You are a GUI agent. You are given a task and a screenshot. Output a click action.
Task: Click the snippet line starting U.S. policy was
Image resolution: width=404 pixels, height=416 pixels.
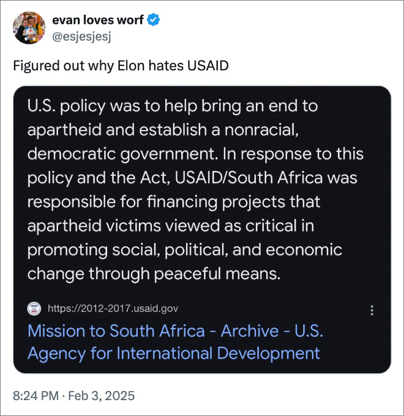pos(173,107)
